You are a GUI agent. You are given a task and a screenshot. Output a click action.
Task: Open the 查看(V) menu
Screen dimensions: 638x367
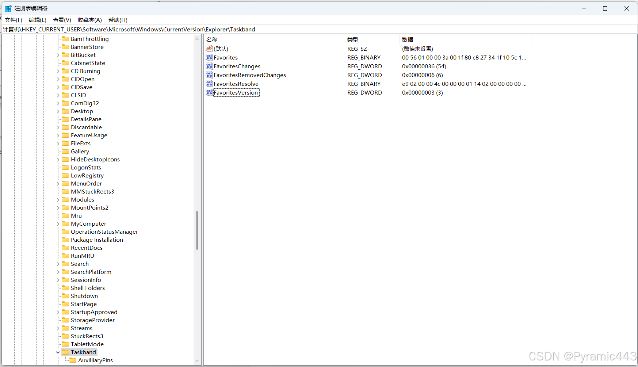62,20
